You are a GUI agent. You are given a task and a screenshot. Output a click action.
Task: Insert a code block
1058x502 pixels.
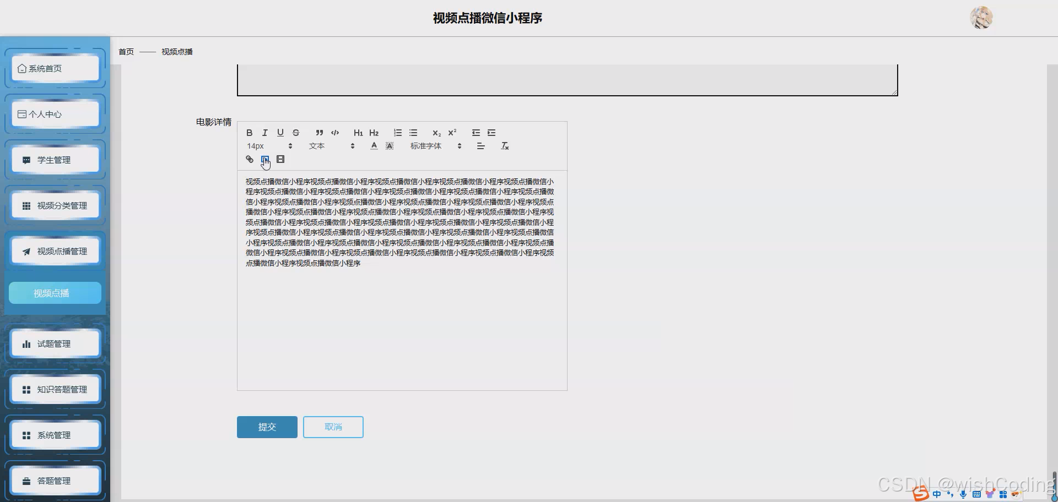point(334,133)
